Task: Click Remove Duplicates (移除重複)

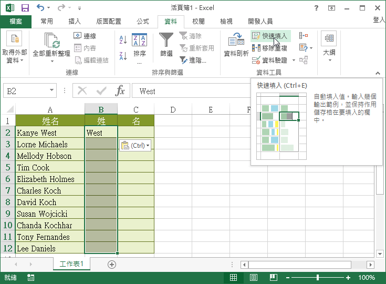Action: (x=270, y=48)
